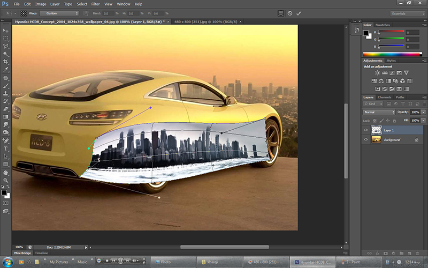Add a Levels adjustment

tap(385, 73)
